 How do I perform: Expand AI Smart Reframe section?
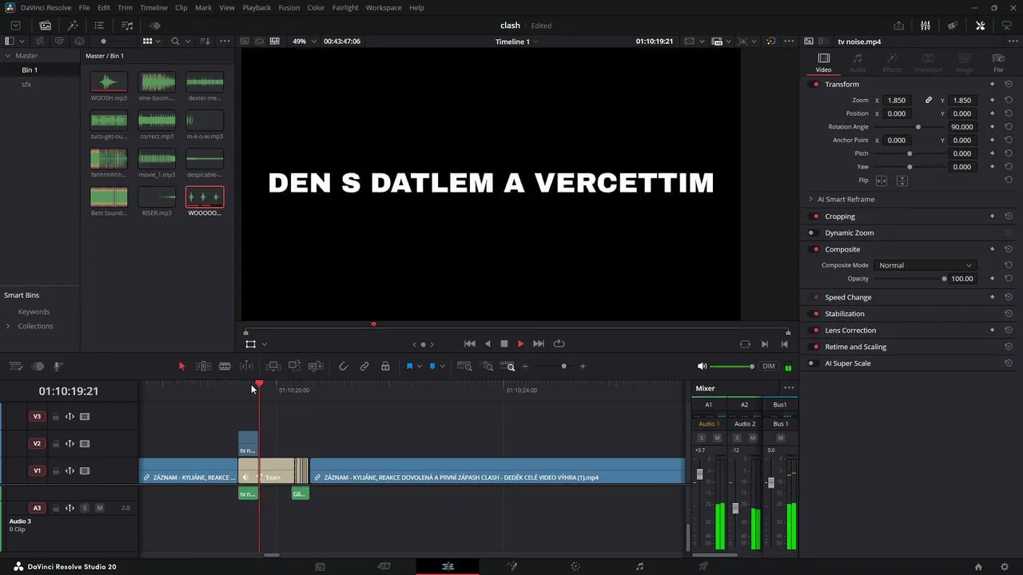810,199
